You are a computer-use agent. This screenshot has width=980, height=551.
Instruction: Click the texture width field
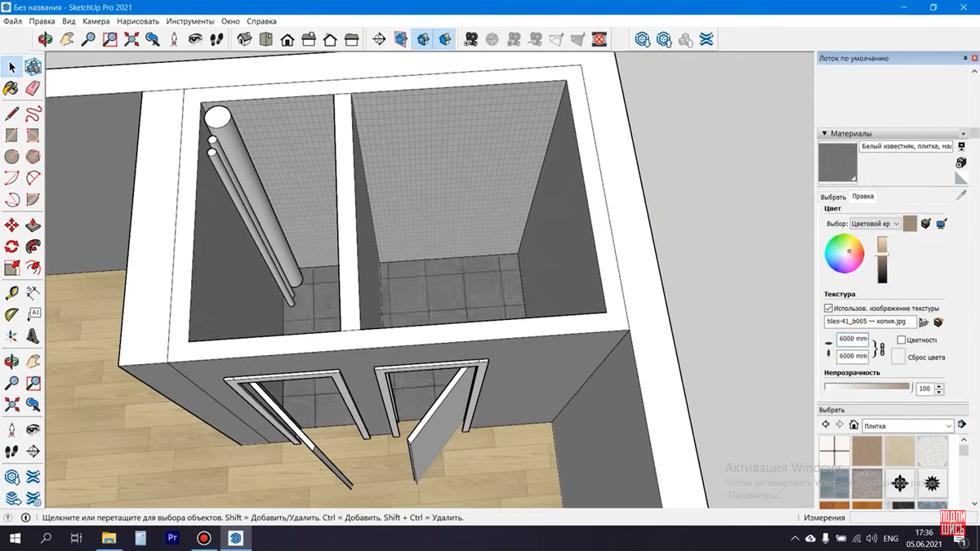853,339
